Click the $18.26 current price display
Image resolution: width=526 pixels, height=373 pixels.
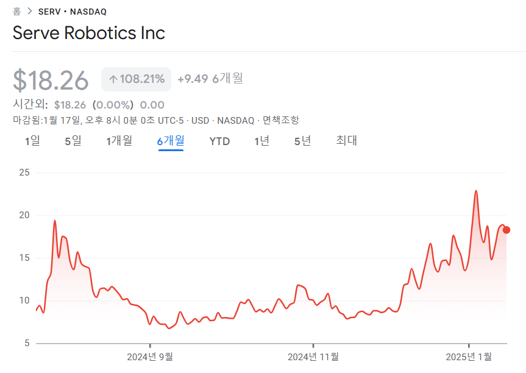coord(51,79)
